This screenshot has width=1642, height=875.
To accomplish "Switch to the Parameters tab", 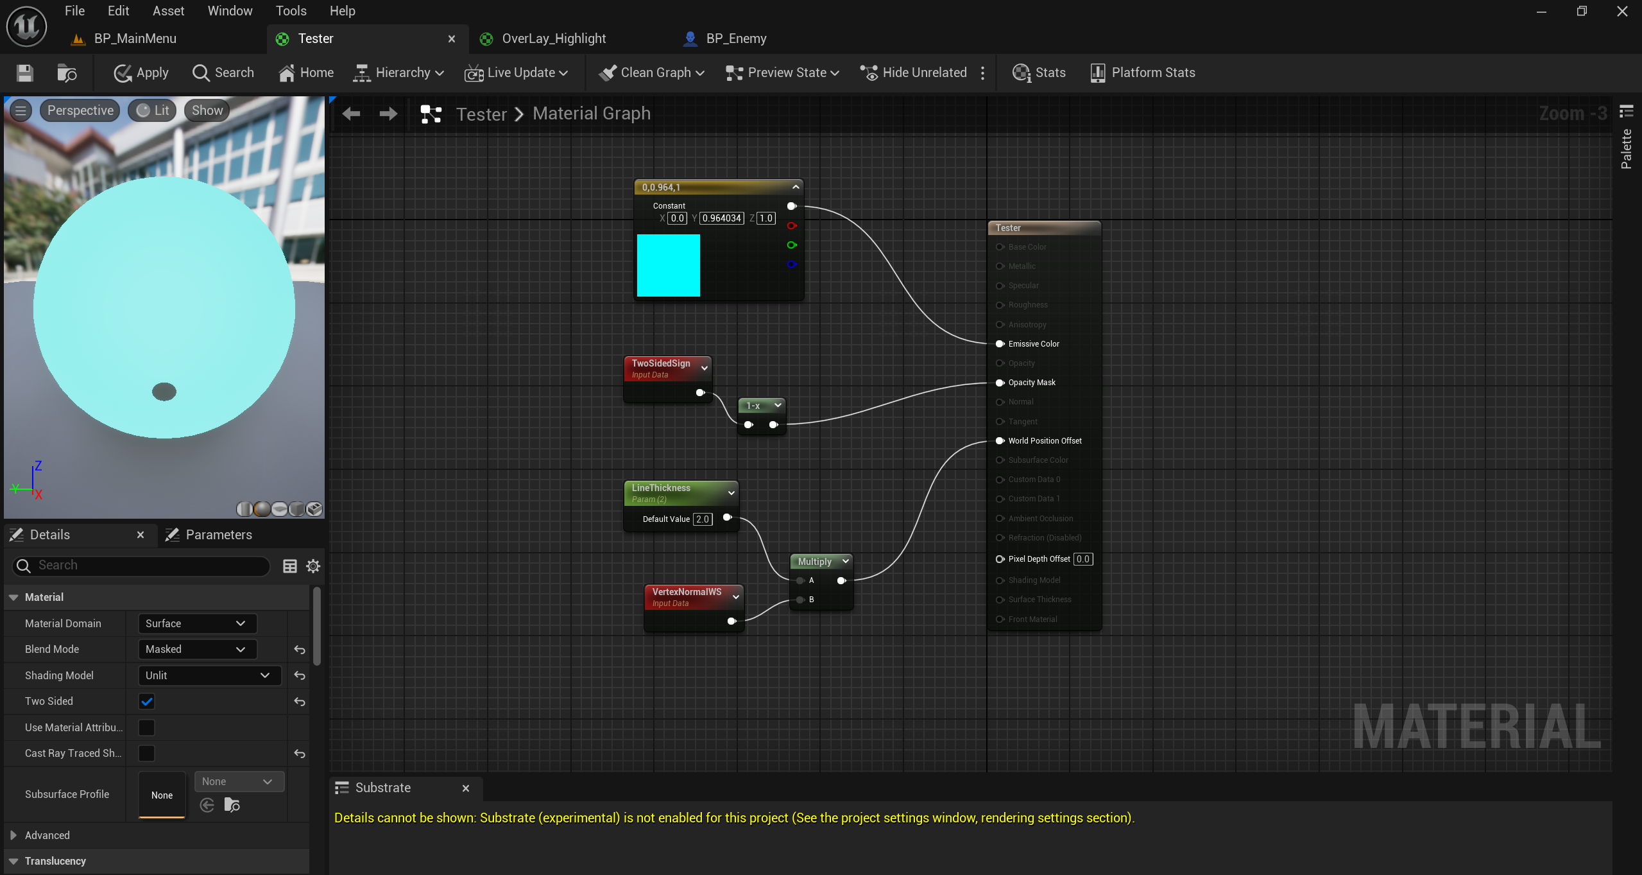I will click(209, 535).
